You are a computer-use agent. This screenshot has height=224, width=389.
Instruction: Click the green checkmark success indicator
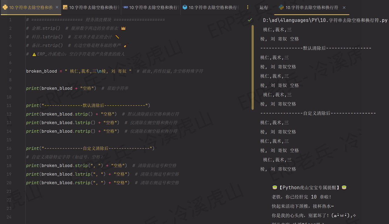click(x=250, y=19)
